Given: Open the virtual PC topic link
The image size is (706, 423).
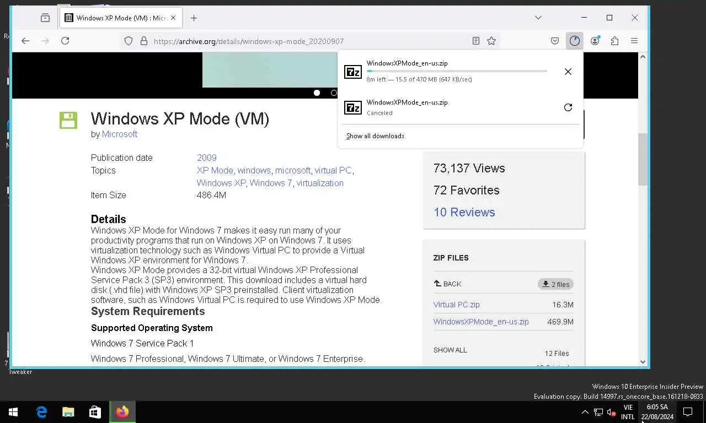Looking at the screenshot, I should [333, 170].
